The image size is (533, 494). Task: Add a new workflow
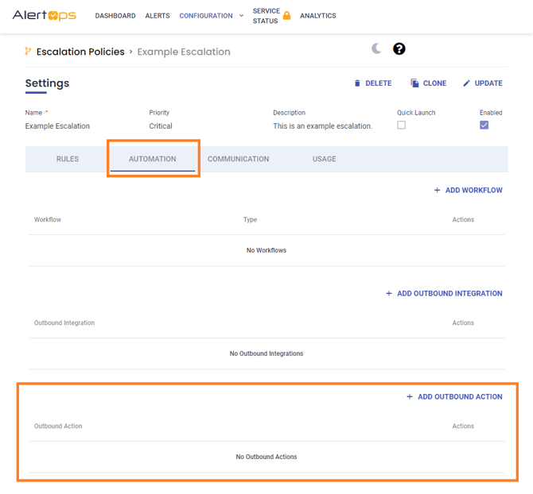468,191
